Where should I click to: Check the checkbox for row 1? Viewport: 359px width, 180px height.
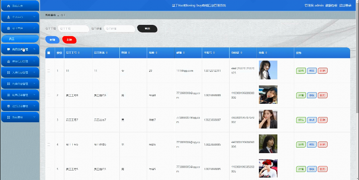coord(49,71)
